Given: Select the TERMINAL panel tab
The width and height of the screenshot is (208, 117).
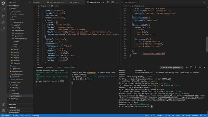Looking at the screenshot, I should click(39, 68).
